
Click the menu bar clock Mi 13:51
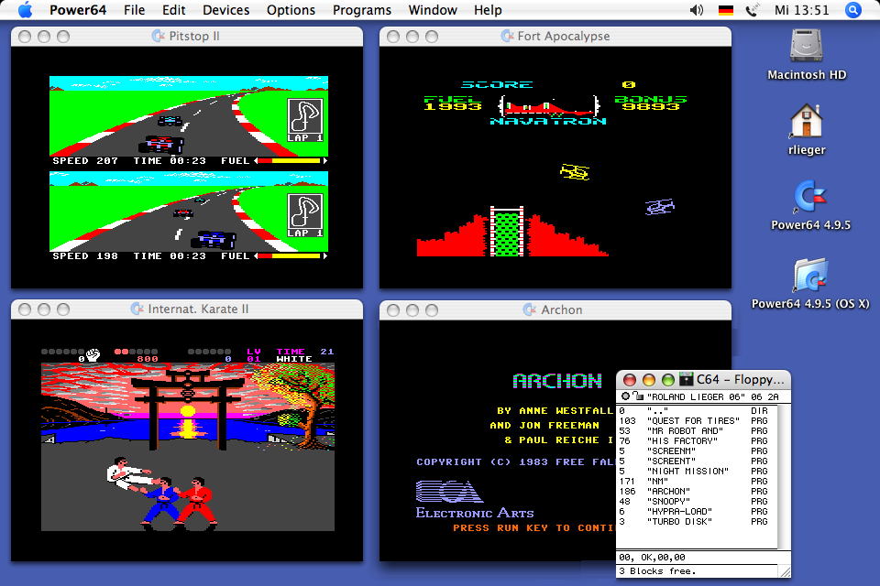click(x=801, y=10)
